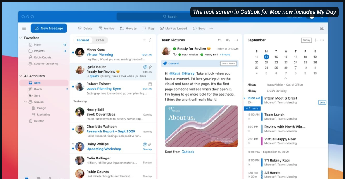Click Lydia Bauer's avatar in reading pane
Screen dimensions: 345x179
click(166, 51)
